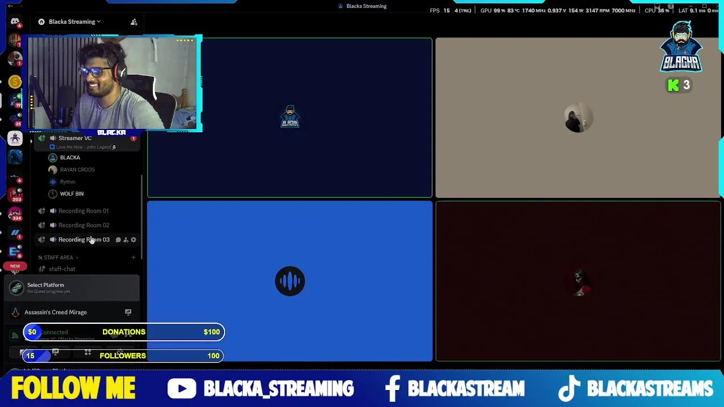The image size is (724, 407).
Task: Click the Assassin's Creed Mirage activity row
Action: 72,312
